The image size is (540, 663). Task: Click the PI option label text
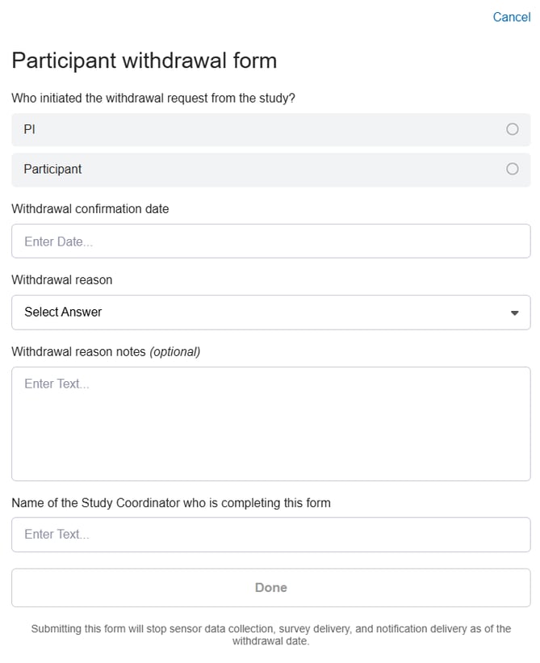(x=29, y=129)
